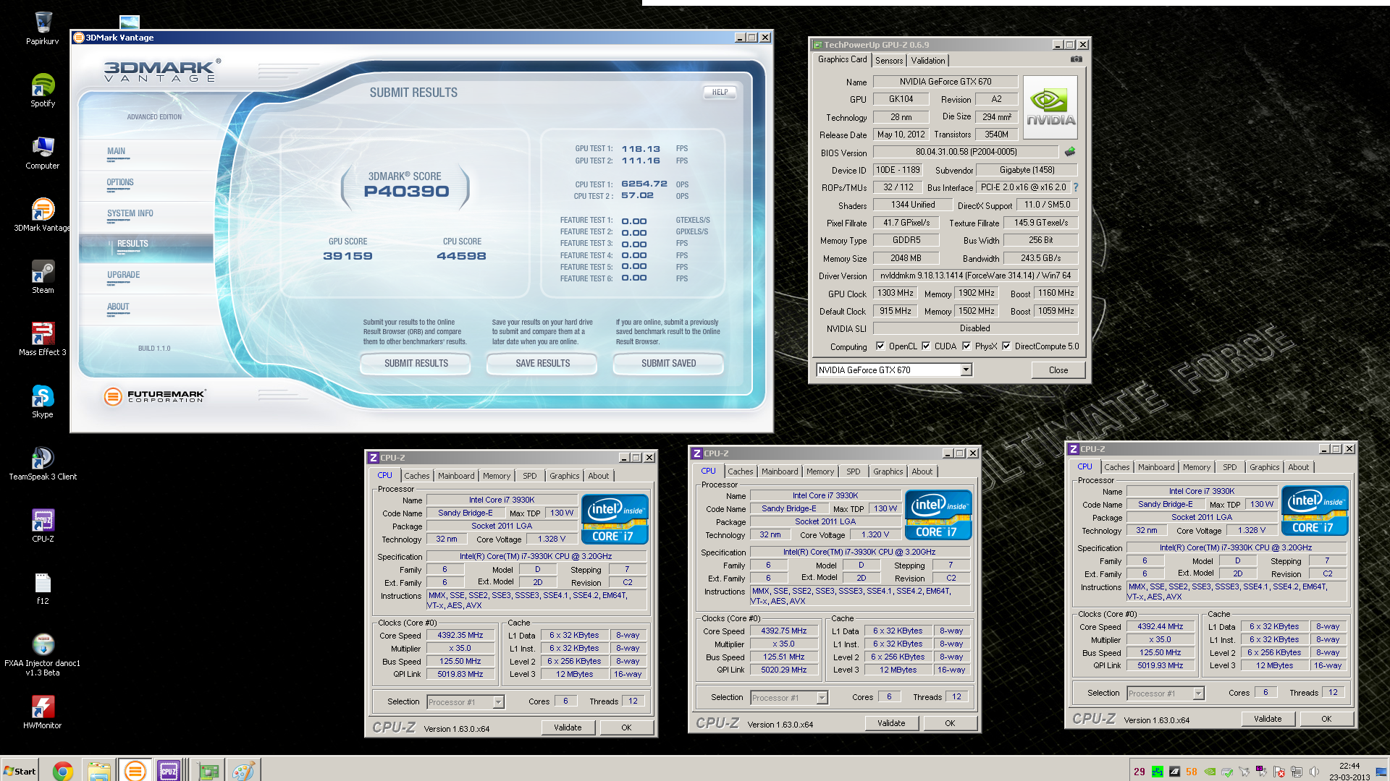Toggle the DirectCompute 5.0 checkbox
Image resolution: width=1390 pixels, height=781 pixels.
(x=1006, y=346)
